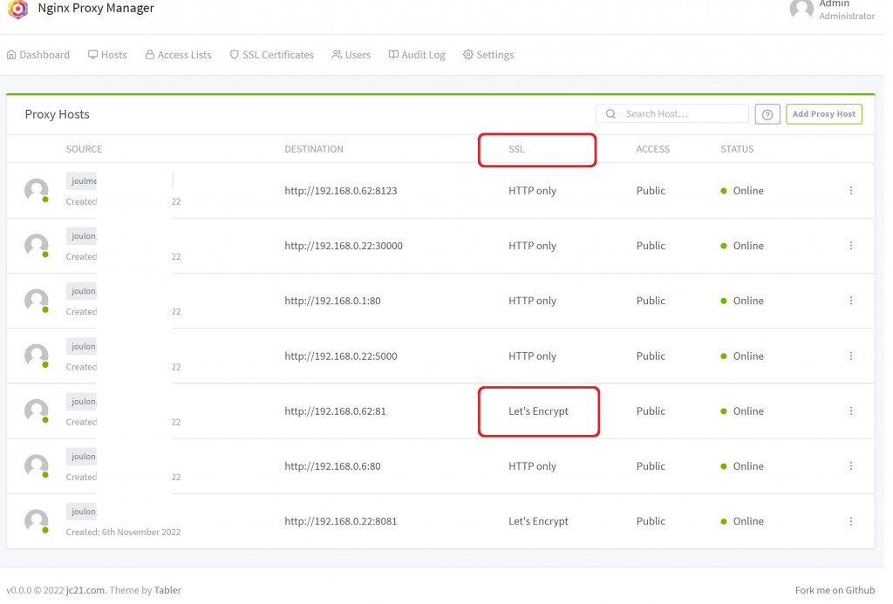Click the Nginx Proxy Manager title text
The height and width of the screenshot is (604, 893).
[96, 8]
